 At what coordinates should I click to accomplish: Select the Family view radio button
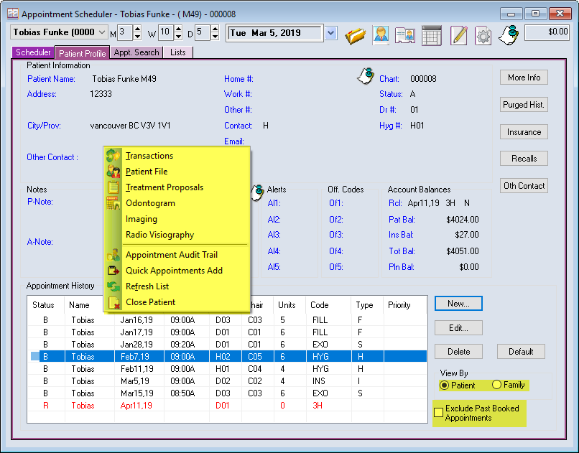click(x=496, y=386)
